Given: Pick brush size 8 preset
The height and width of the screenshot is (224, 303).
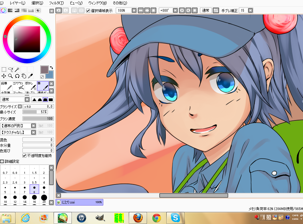Looking at the screenshot, I should [x=35, y=189].
